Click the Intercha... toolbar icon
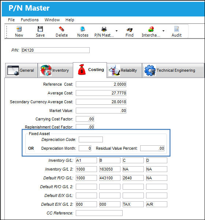The height and width of the screenshot is (220, 205). (151, 29)
